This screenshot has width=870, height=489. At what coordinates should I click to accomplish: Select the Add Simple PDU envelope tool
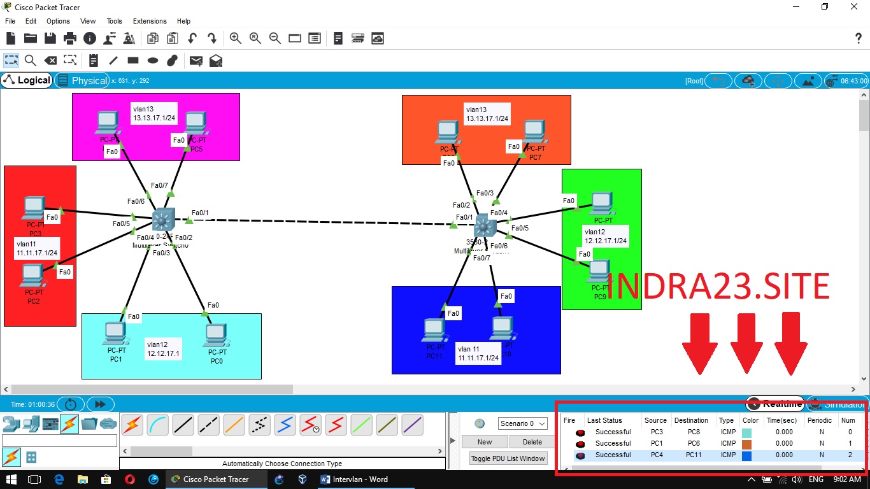click(x=196, y=60)
